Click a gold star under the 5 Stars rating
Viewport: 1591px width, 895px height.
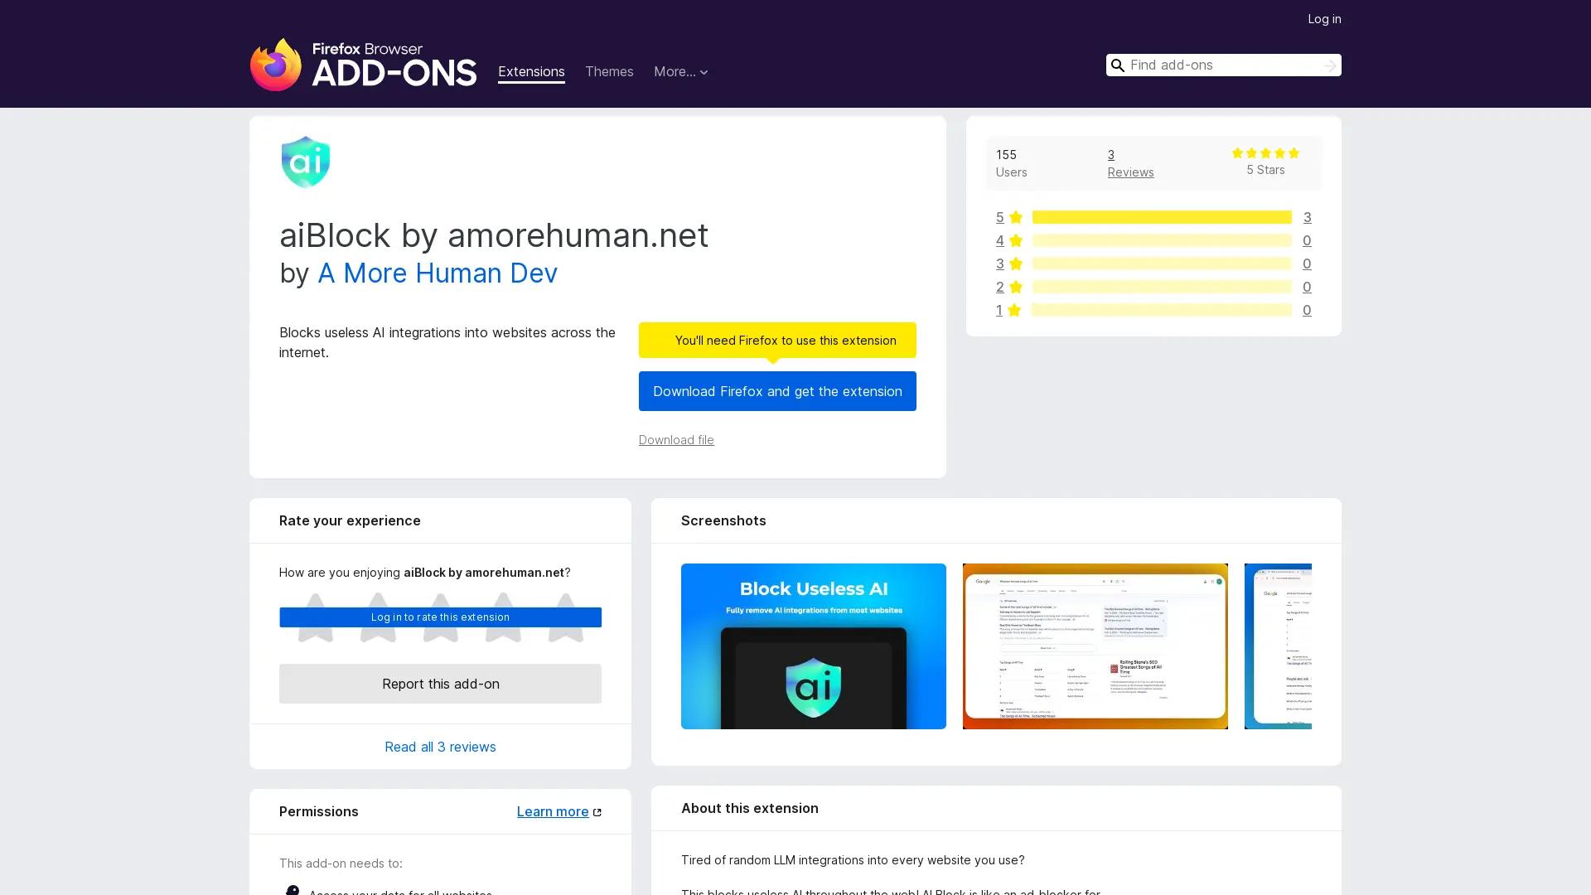pyautogui.click(x=1265, y=152)
